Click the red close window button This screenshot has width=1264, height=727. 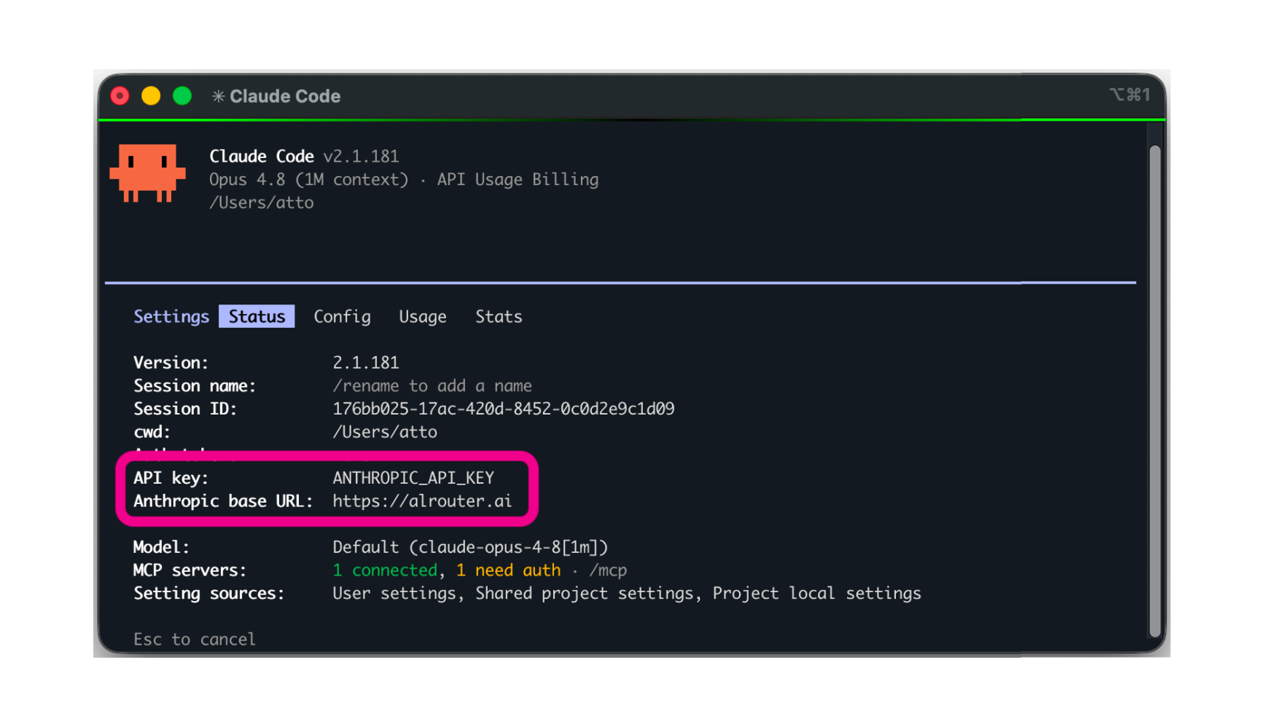coord(120,96)
